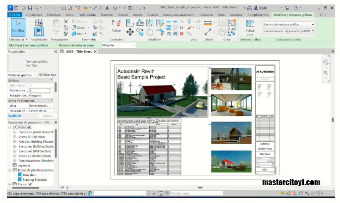Open the Help question mark icon

pyautogui.click(x=296, y=8)
